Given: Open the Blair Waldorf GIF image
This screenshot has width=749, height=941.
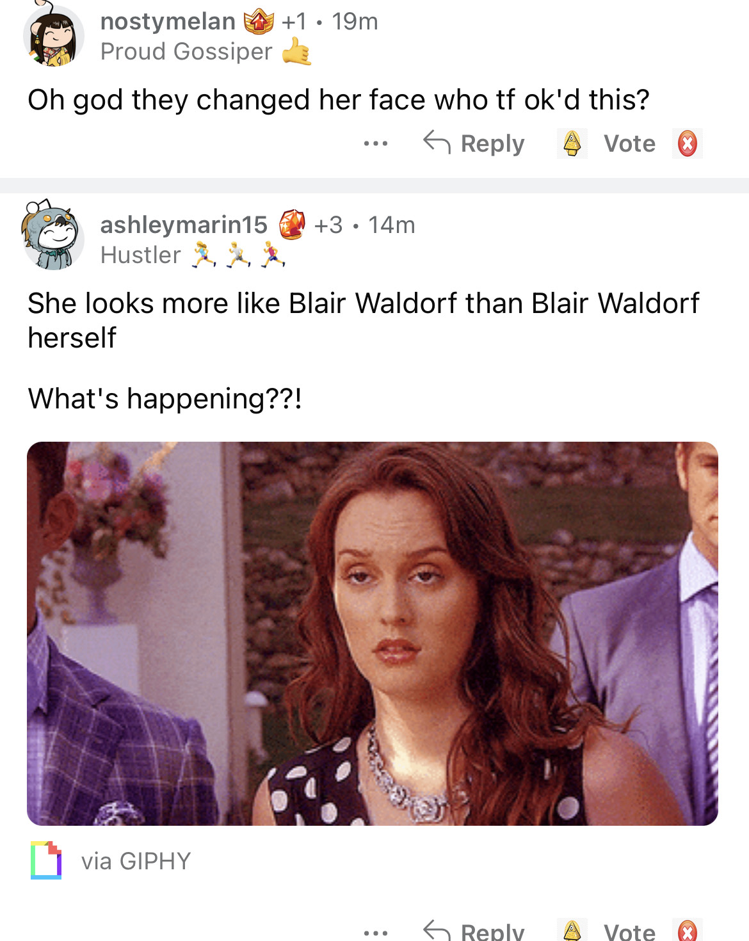Looking at the screenshot, I should (373, 634).
